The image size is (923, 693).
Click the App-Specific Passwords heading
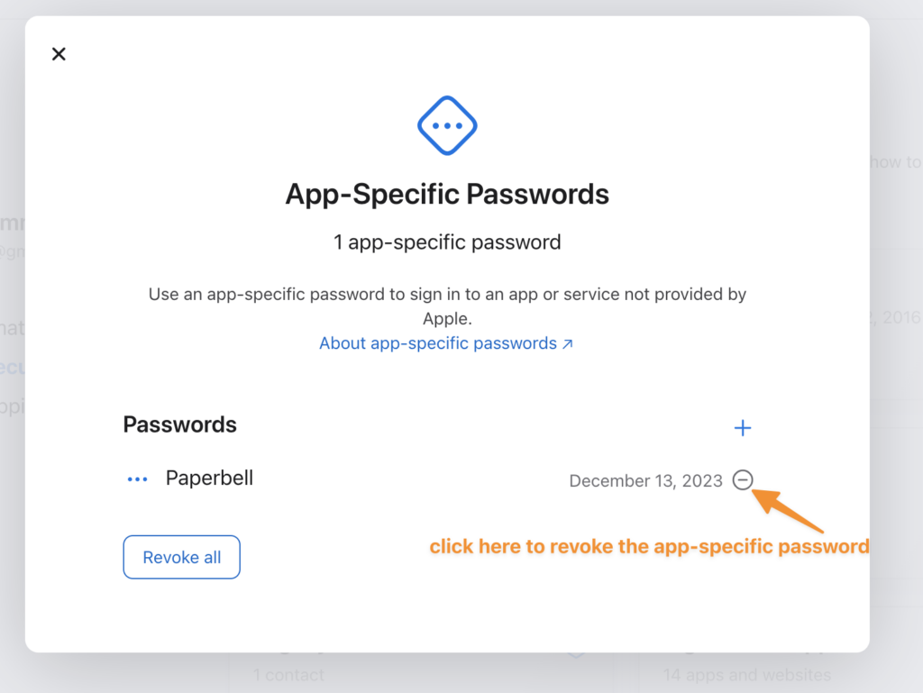pyautogui.click(x=447, y=194)
